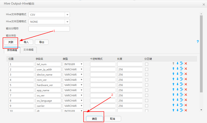Move hardware_ver row down
The height and width of the screenshot is (123, 207).
(x=178, y=84)
